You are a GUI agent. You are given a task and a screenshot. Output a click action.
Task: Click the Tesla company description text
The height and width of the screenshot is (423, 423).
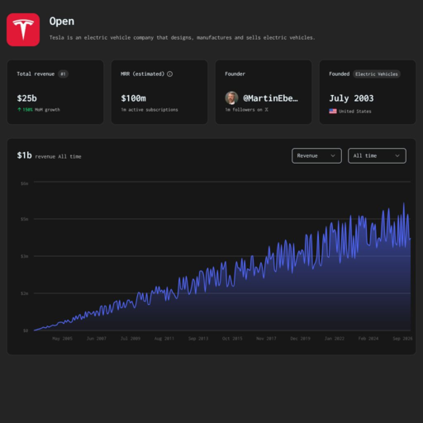click(182, 37)
